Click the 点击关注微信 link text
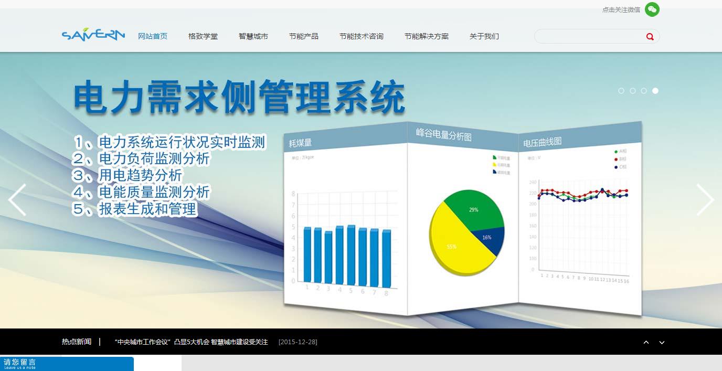 point(621,9)
